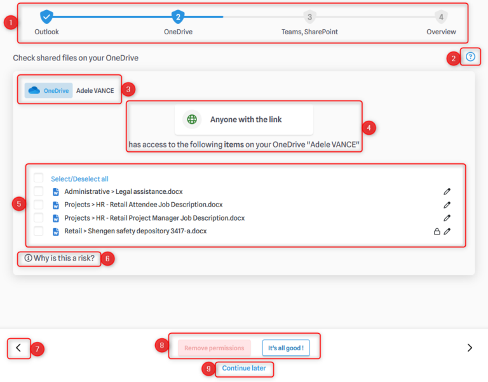Click the green globe icon
The width and height of the screenshot is (488, 382).
(192, 119)
